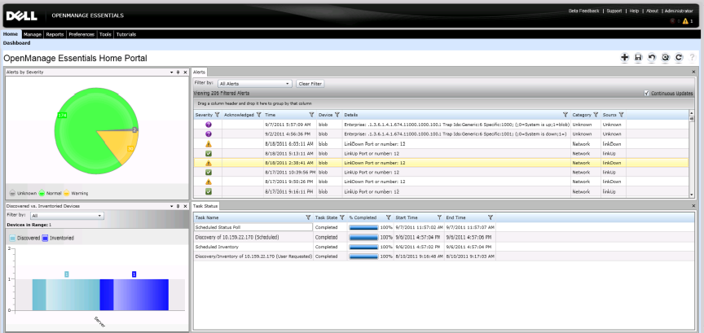Click the Dell logo

point(21,15)
